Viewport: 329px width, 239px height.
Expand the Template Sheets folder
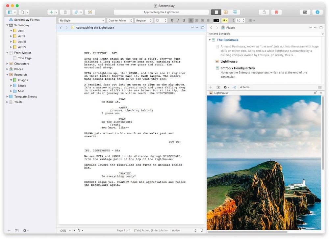pos(7,96)
